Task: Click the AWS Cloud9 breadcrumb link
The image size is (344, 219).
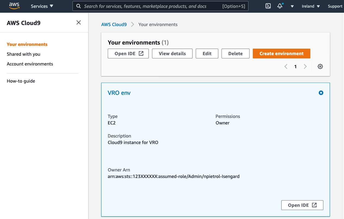Action: click(114, 24)
